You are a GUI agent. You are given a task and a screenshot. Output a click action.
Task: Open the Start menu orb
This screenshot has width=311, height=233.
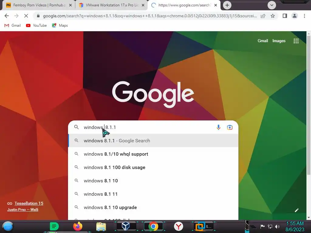pyautogui.click(x=8, y=226)
